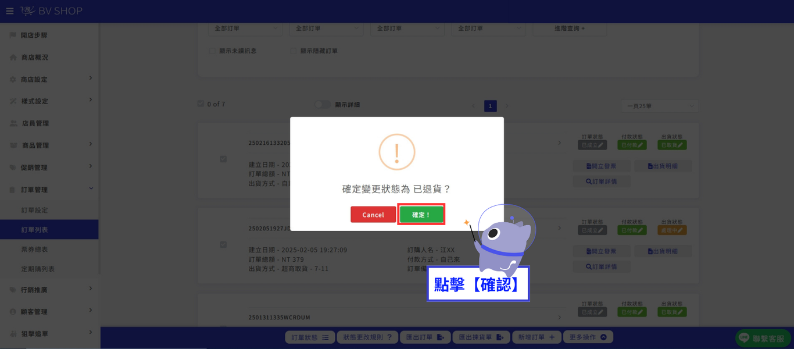The height and width of the screenshot is (349, 794).
Task: Toggle the select-all checkbox beside 0 of 7
Action: tap(201, 104)
